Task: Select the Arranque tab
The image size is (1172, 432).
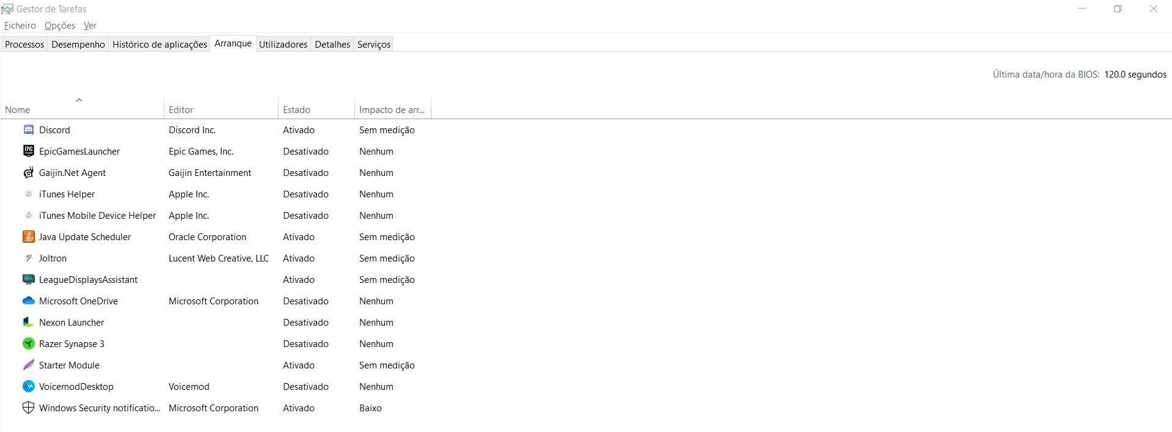Action: [x=233, y=43]
